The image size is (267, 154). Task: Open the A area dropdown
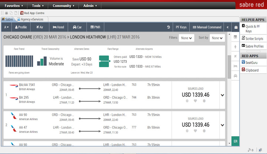click(6, 27)
